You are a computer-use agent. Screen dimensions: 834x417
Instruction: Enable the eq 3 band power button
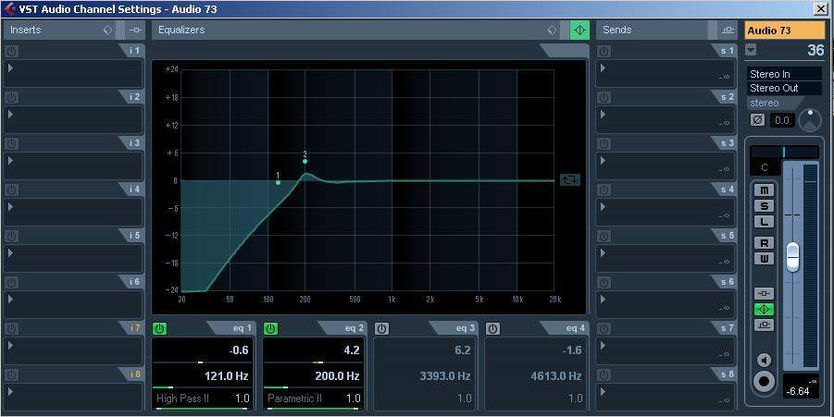pyautogui.click(x=381, y=329)
